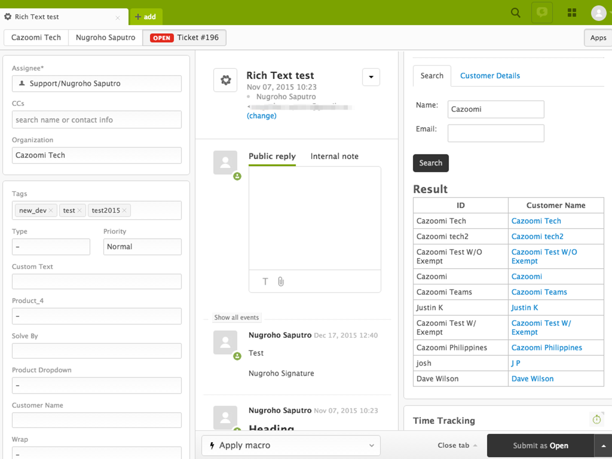Start the Time Tracking timer icon
The width and height of the screenshot is (612, 459).
tap(596, 420)
